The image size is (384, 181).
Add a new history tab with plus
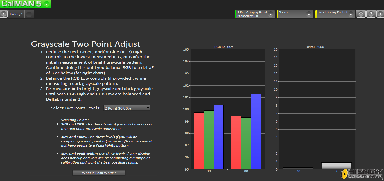[x=29, y=15]
